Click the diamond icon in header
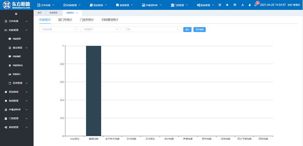 (x=235, y=5)
